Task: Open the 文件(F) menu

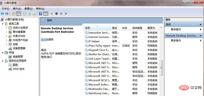Action: pos(5,9)
